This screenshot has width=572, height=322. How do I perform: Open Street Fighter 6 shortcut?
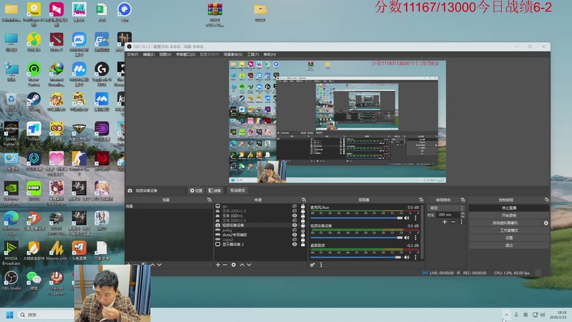click(x=11, y=134)
